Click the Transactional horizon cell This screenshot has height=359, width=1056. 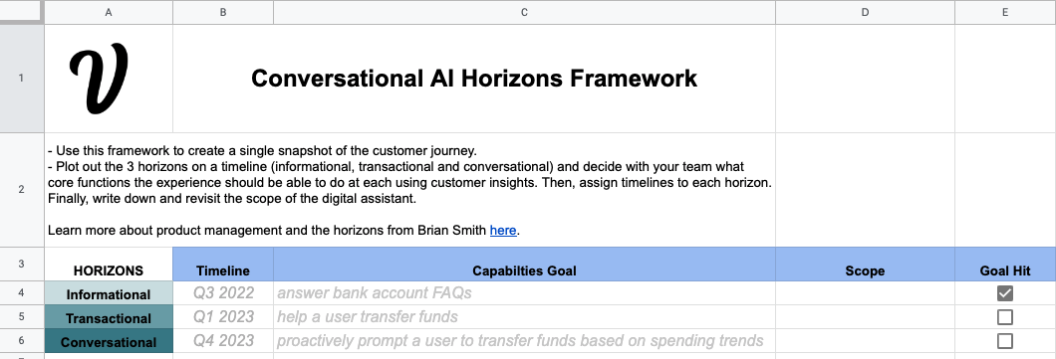[109, 317]
